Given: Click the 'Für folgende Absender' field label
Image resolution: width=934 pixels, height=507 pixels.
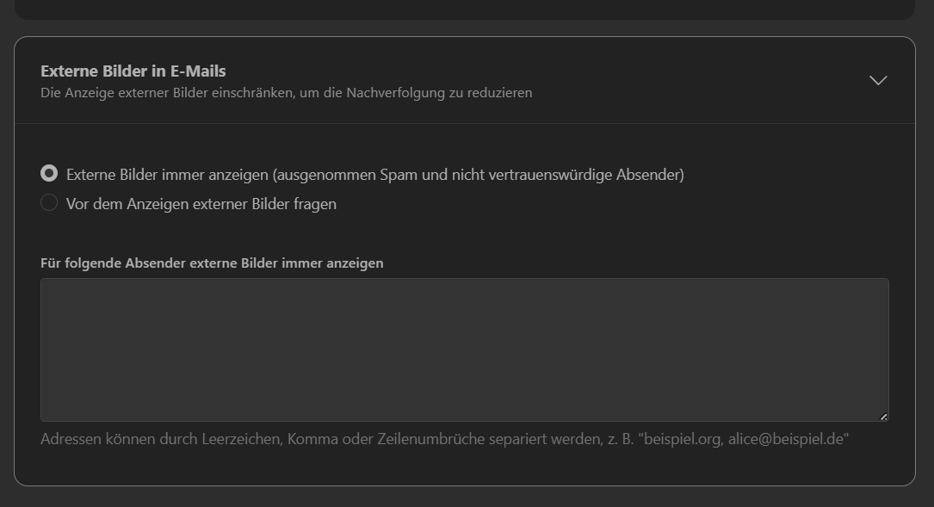Looking at the screenshot, I should [x=212, y=263].
